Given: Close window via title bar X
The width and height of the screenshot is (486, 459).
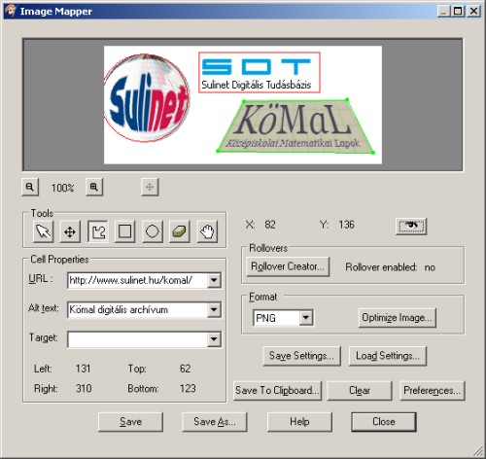Looking at the screenshot, I should (473, 11).
